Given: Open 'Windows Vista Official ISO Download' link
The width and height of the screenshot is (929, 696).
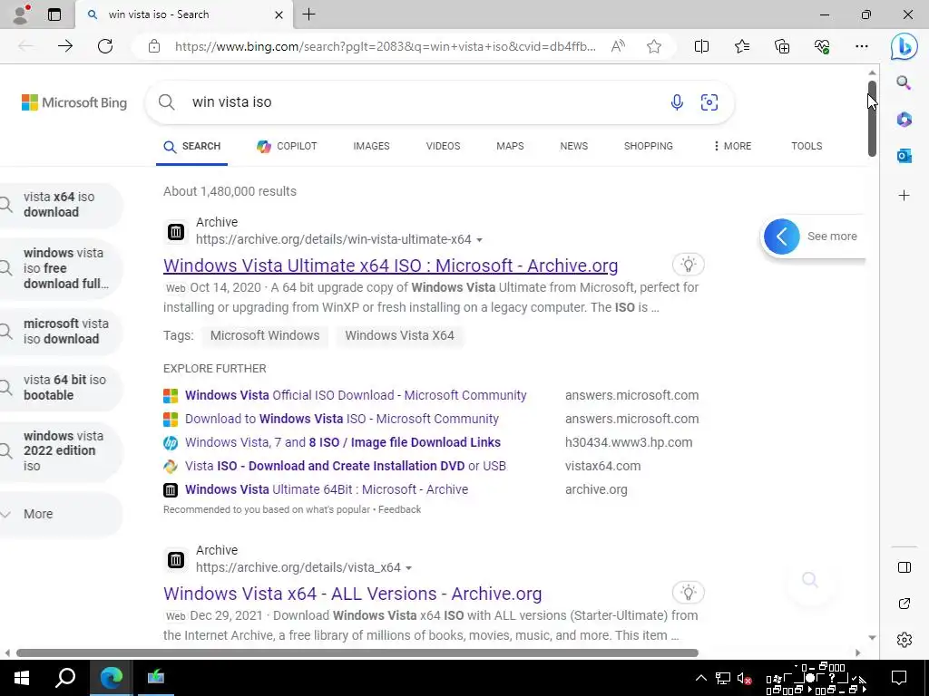Looking at the screenshot, I should point(356,395).
